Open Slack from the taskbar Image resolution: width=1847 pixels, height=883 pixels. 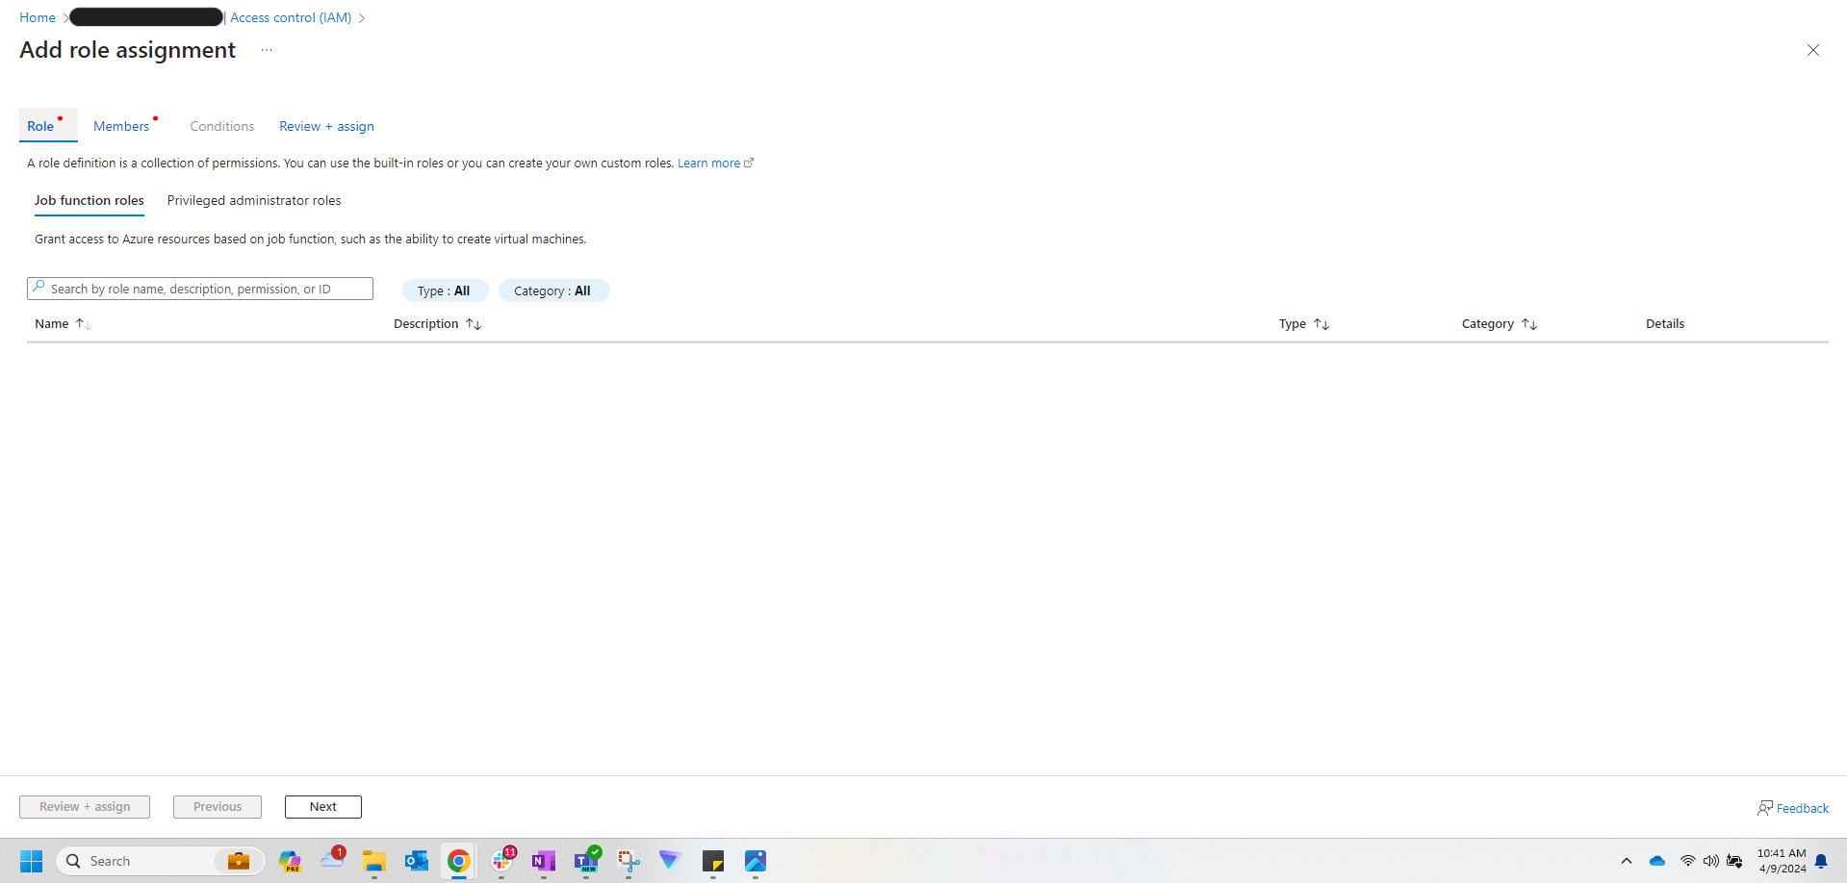tap(502, 859)
